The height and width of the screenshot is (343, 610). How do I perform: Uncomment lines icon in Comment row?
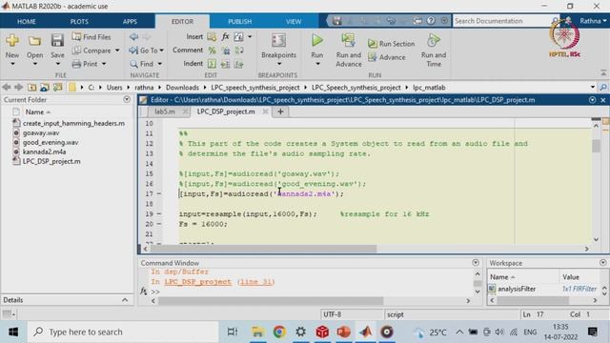[226, 50]
